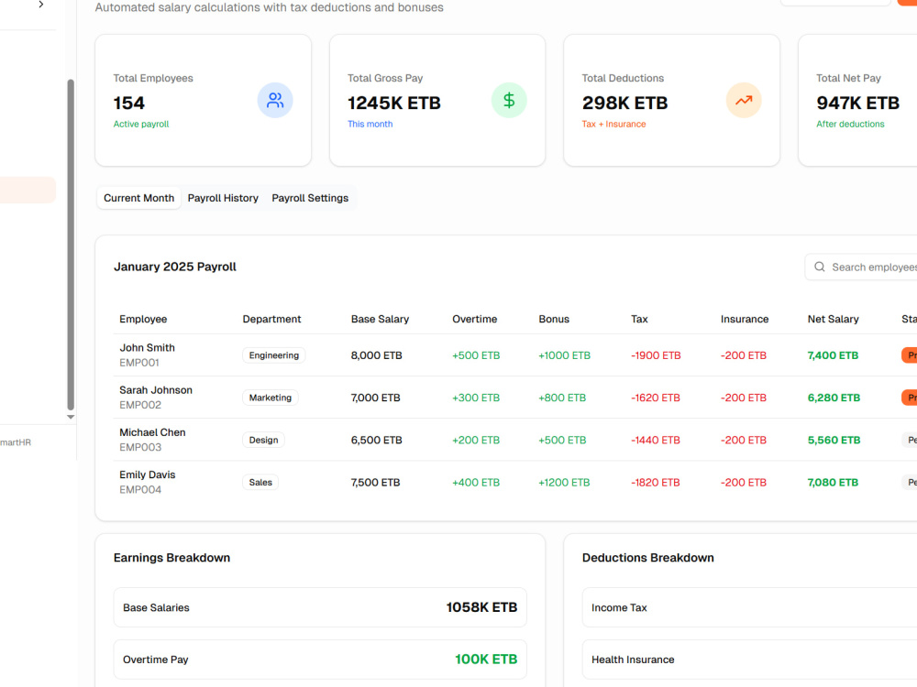This screenshot has height=687, width=917.
Task: Click the Active payroll label
Action: 141,124
